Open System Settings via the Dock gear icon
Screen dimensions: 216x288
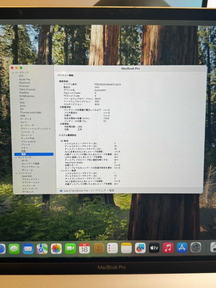pos(196,248)
